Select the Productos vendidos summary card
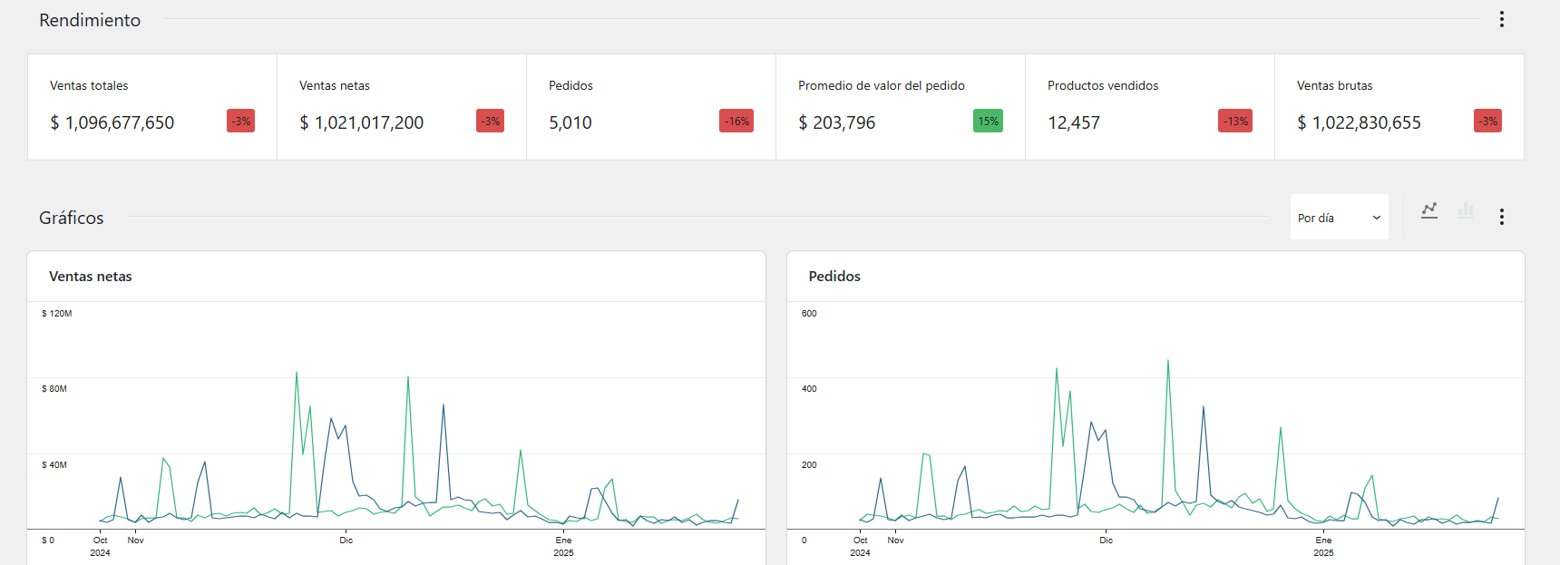This screenshot has width=1560, height=565. click(1149, 107)
